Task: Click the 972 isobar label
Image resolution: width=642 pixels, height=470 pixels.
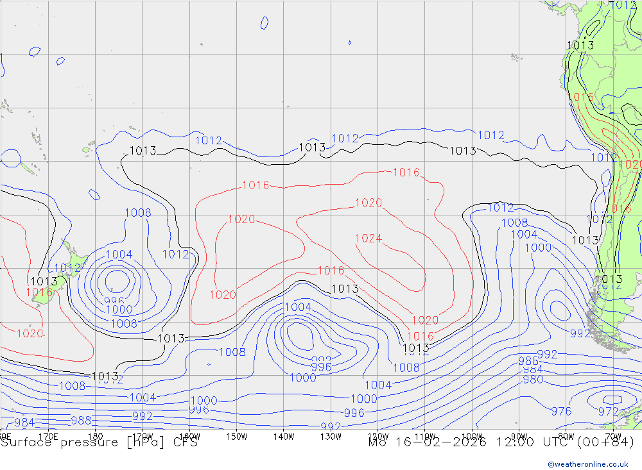Action: tap(608, 411)
